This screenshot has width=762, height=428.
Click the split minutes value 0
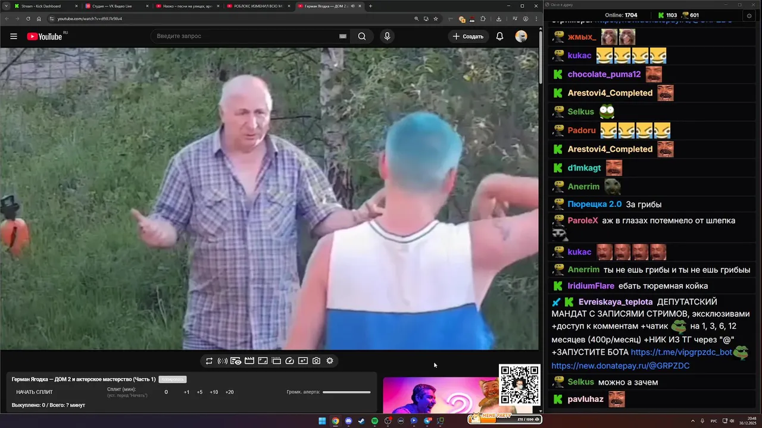click(166, 392)
